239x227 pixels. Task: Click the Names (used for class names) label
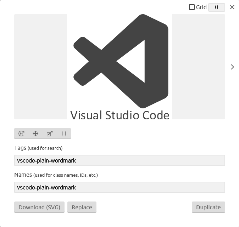56,175
